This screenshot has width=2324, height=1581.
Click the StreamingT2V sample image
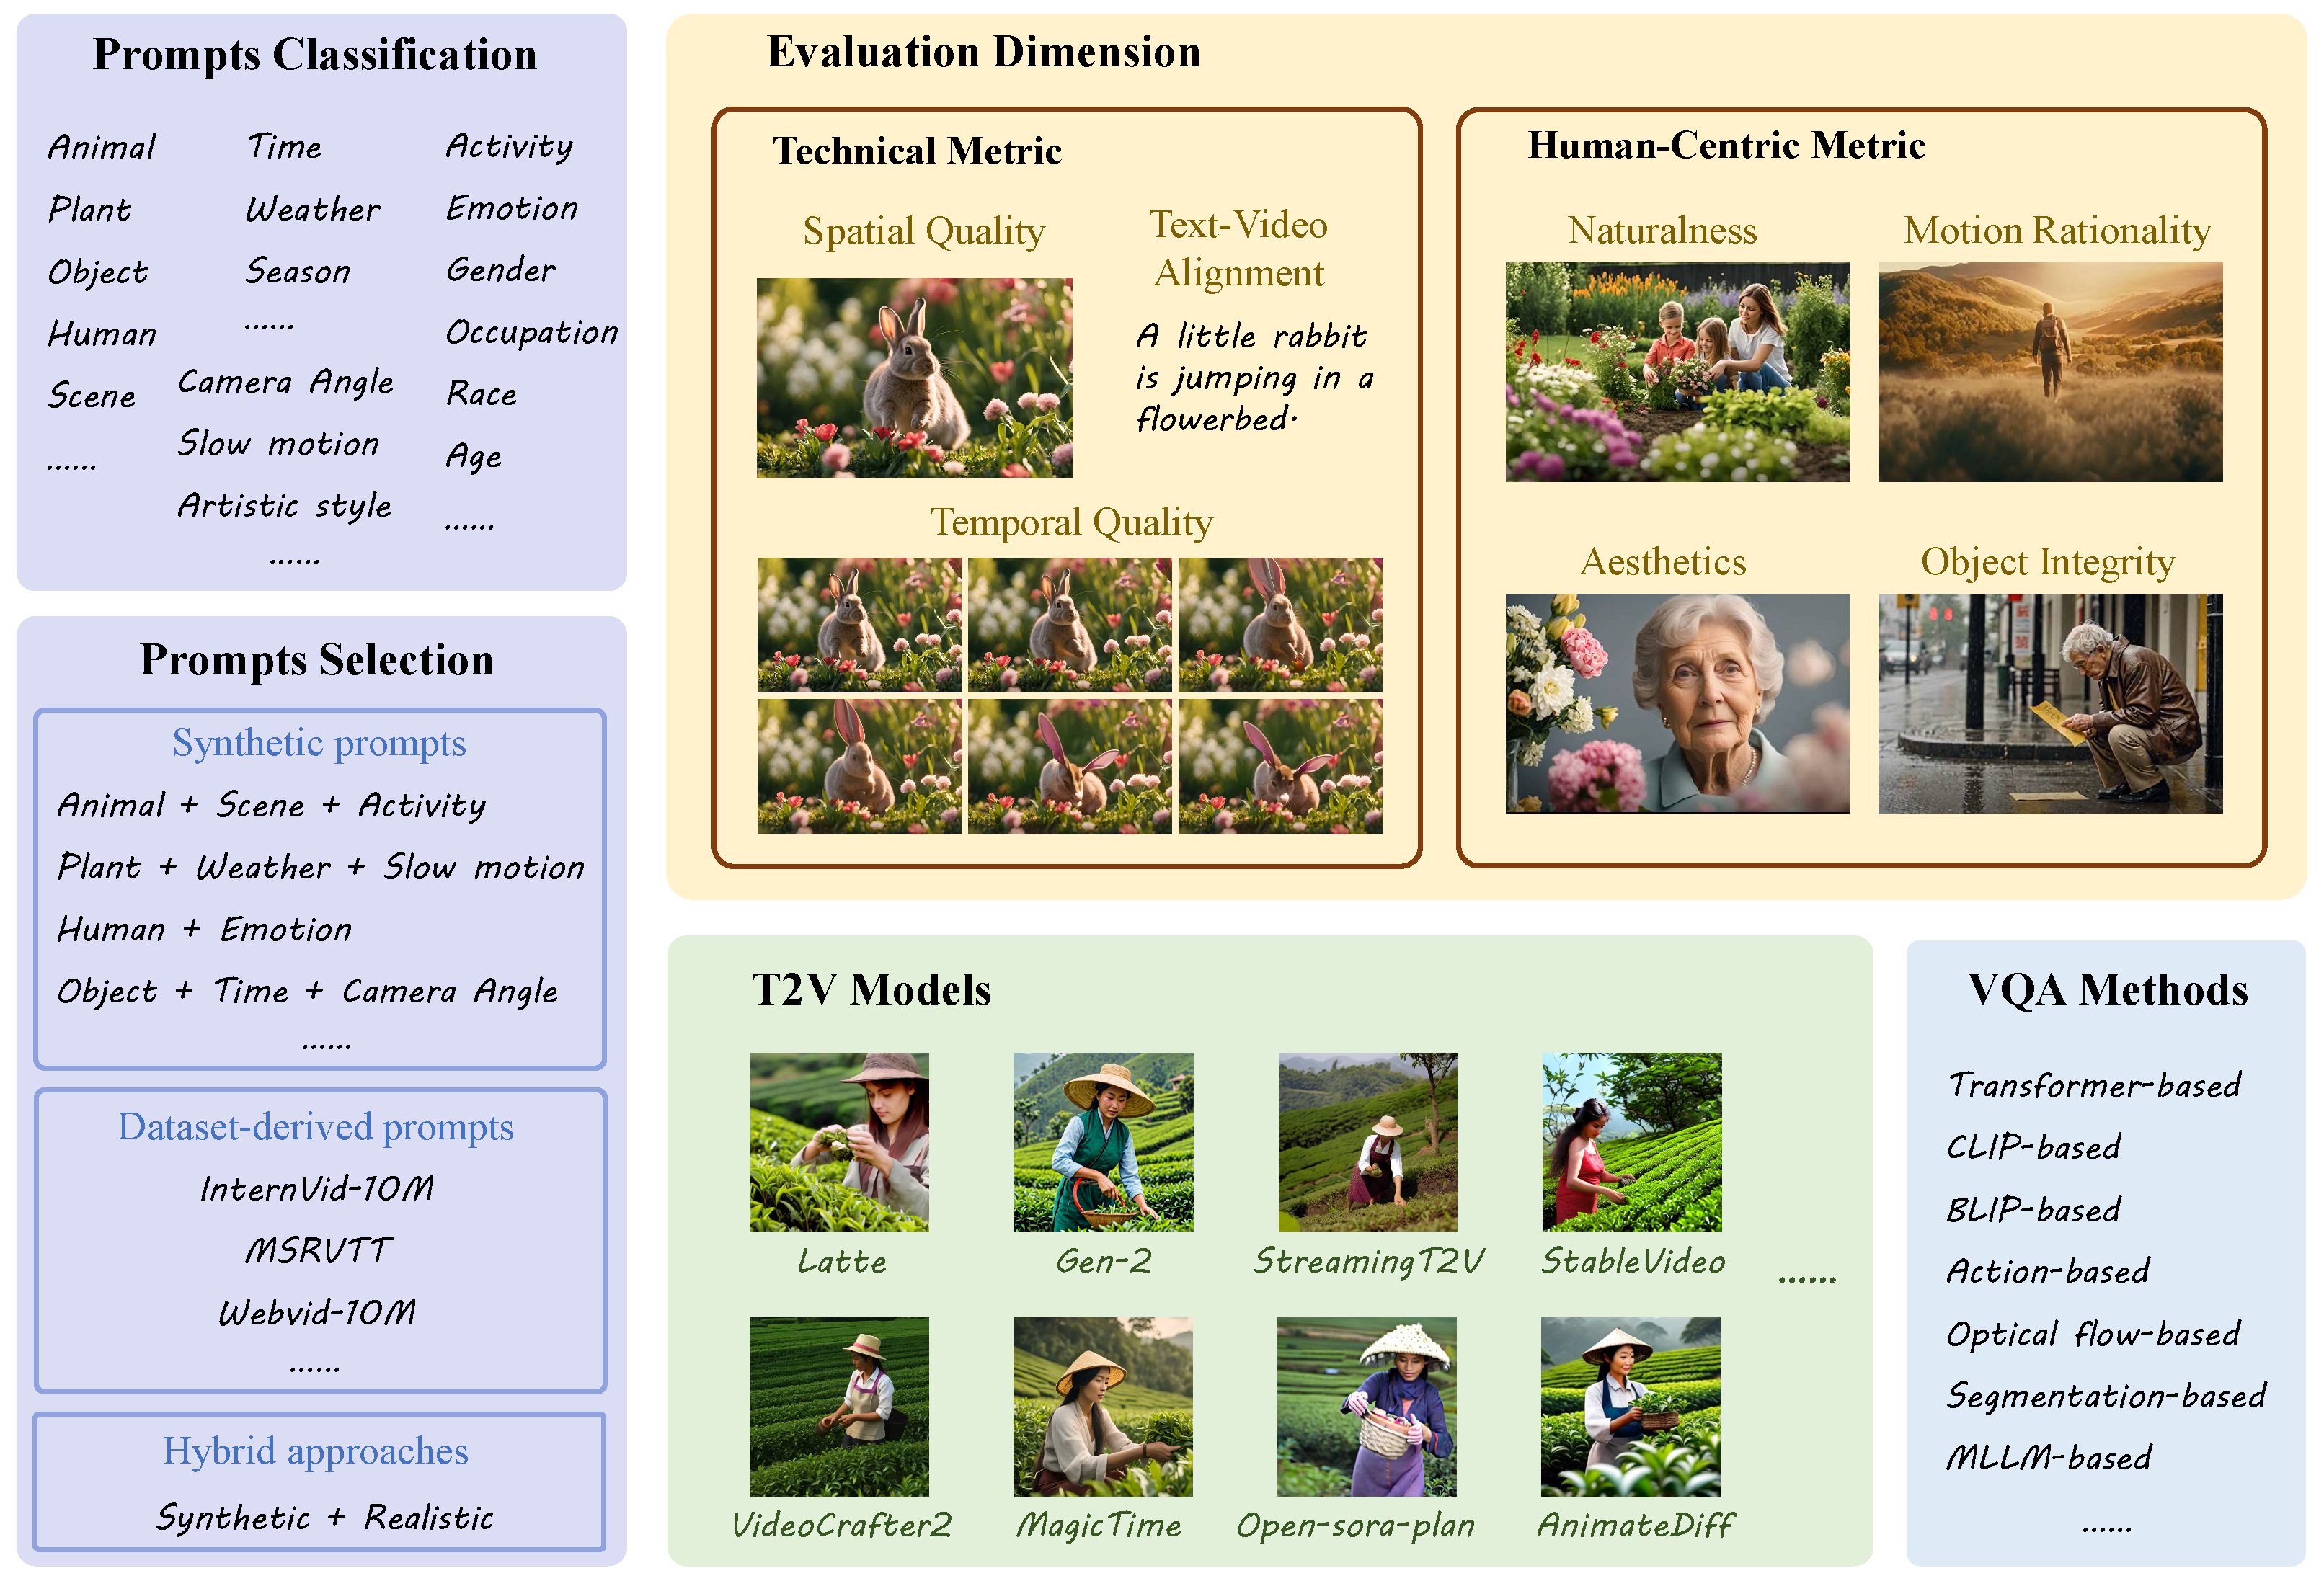click(x=1367, y=1141)
